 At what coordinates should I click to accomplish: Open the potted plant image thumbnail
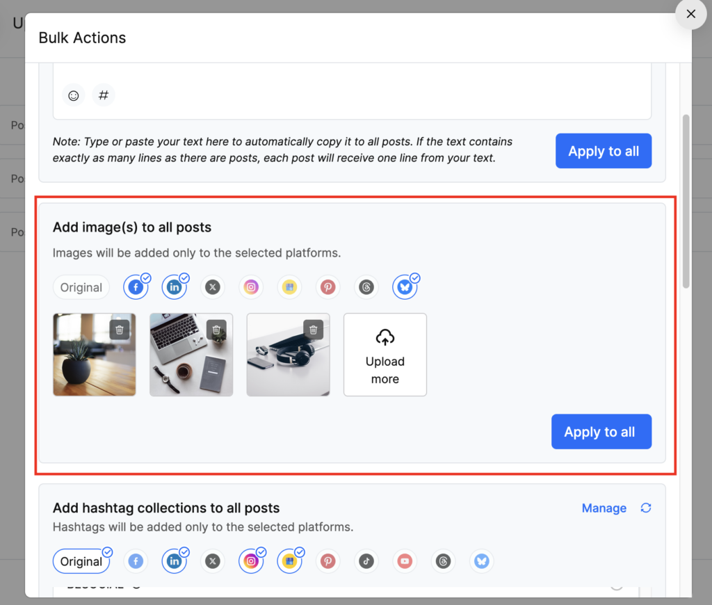[95, 355]
